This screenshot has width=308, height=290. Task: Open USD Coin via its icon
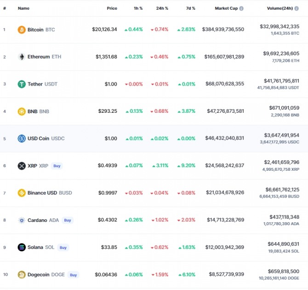(x=22, y=139)
